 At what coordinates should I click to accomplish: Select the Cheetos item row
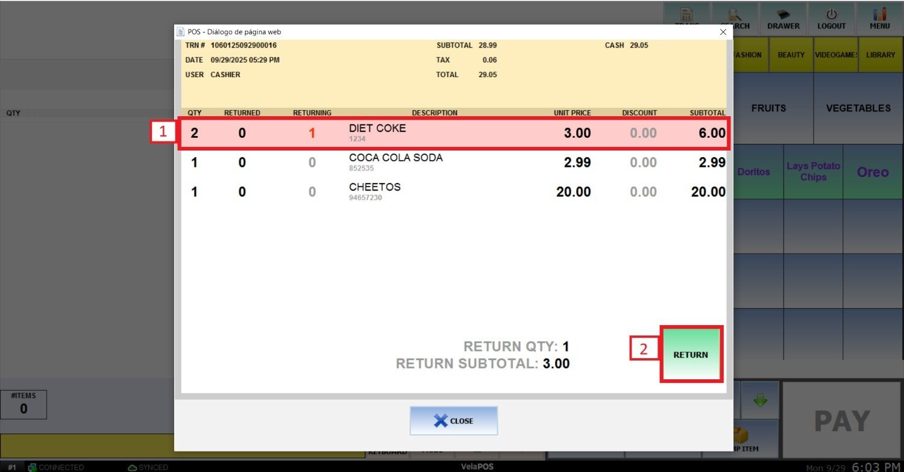click(x=452, y=192)
